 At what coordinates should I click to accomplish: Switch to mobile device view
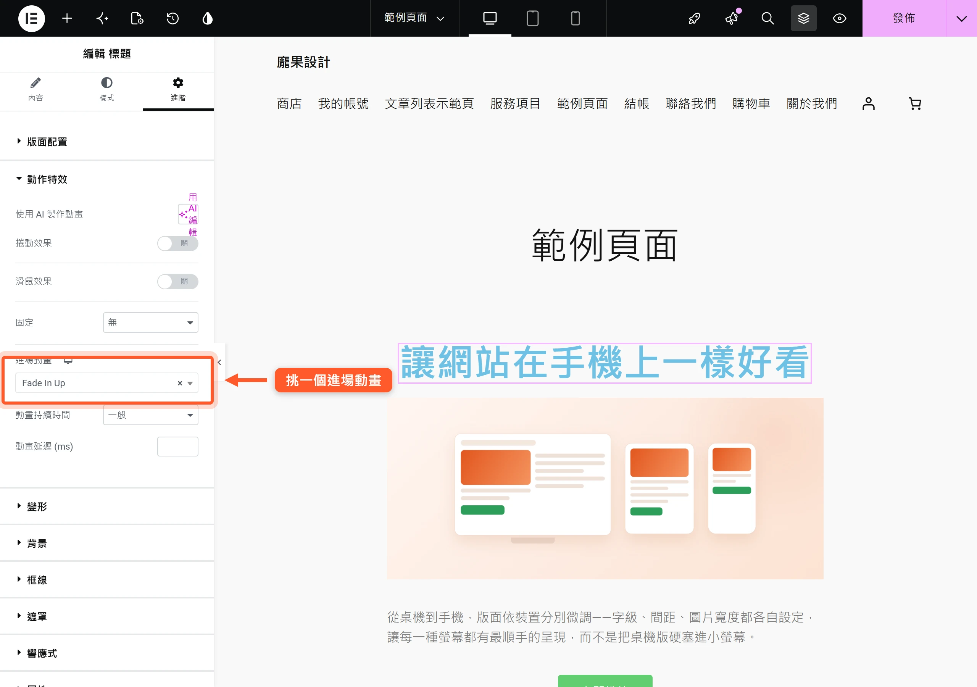[575, 18]
